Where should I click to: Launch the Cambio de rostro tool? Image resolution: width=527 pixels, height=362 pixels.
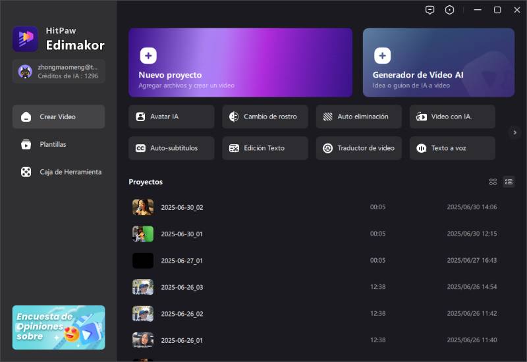point(265,116)
